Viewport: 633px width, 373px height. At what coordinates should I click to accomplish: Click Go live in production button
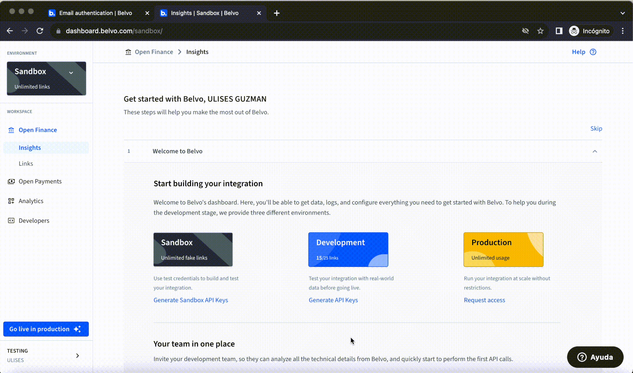[x=46, y=329]
